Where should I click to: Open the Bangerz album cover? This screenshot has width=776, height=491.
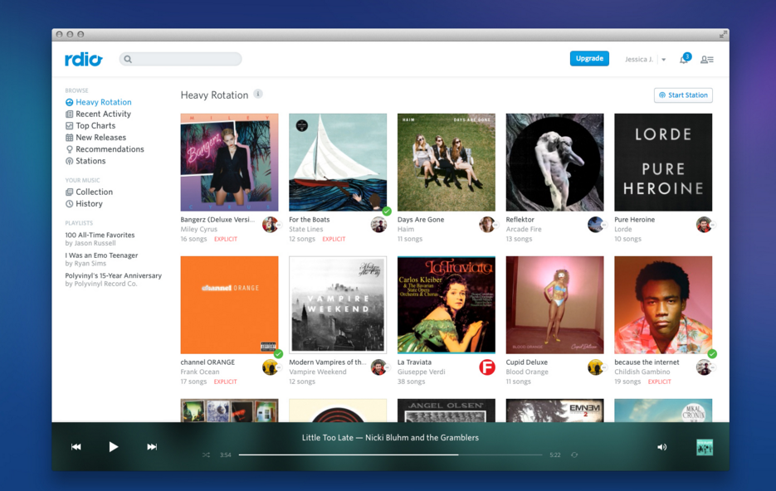229,163
